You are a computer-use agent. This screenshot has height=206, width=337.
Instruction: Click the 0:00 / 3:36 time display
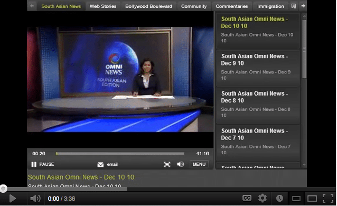pos(61,199)
